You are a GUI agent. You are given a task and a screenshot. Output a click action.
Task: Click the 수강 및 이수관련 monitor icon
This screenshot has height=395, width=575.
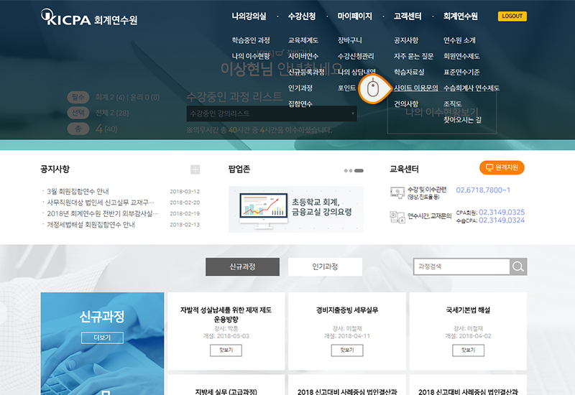(397, 192)
